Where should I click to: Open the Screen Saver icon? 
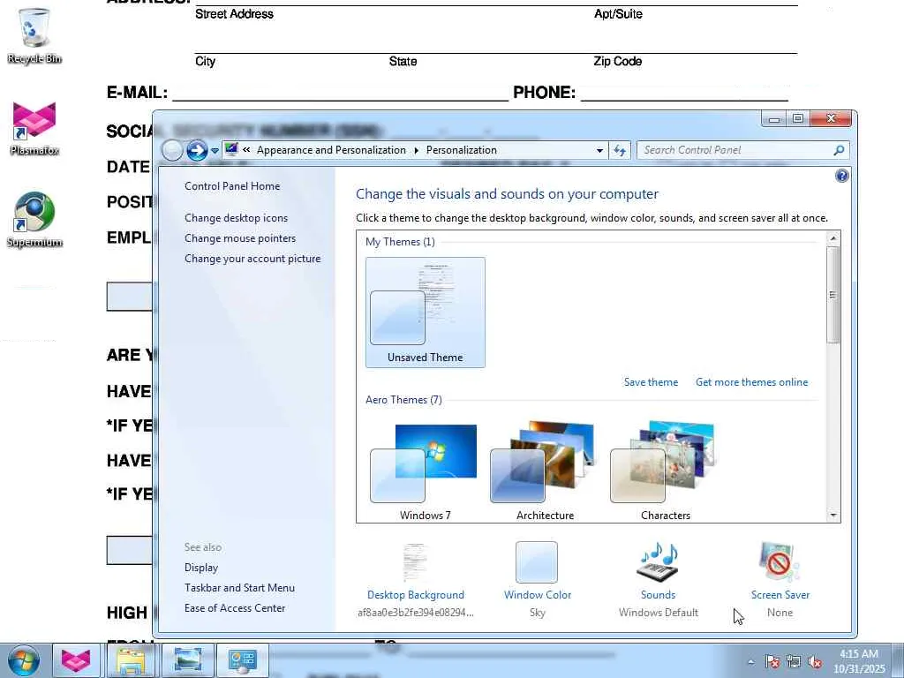pos(780,562)
